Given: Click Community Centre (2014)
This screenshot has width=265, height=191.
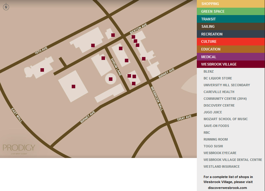Looking at the screenshot, I should 225,99.
